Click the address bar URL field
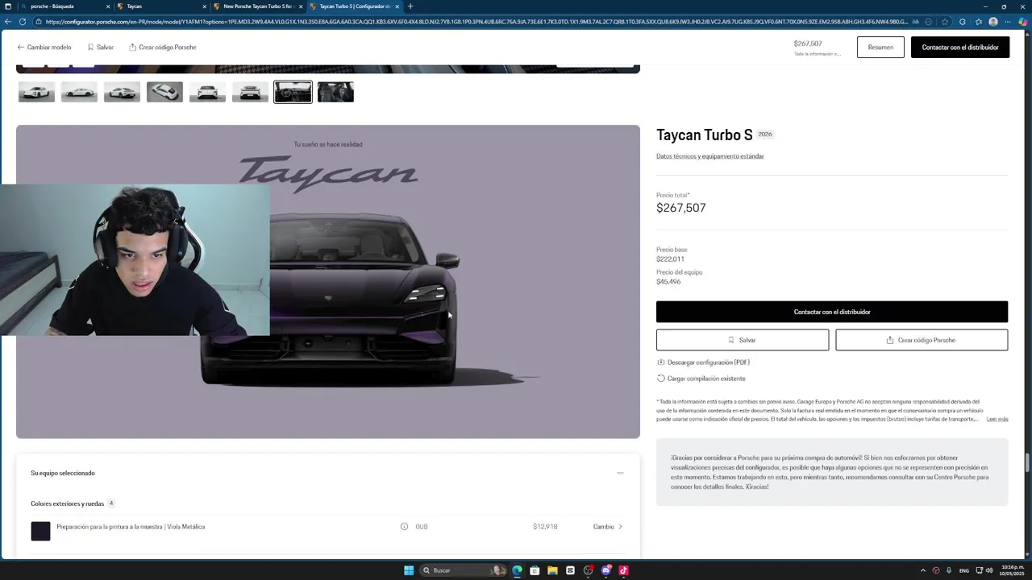This screenshot has width=1032, height=580. (476, 22)
